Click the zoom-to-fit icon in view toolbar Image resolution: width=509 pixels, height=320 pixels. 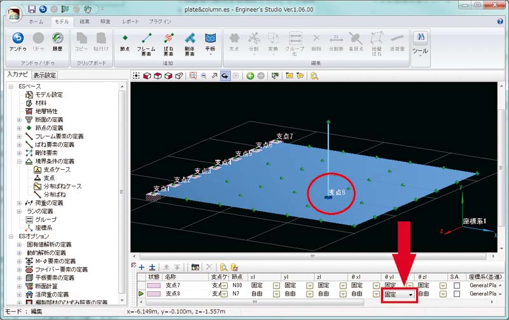(193, 76)
